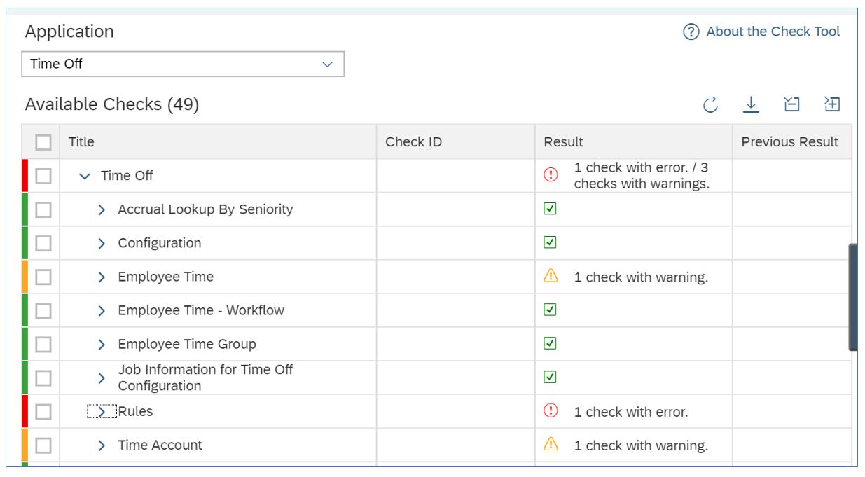The height and width of the screenshot is (477, 865).
Task: Collapse the Time Off tree node
Action: [85, 177]
